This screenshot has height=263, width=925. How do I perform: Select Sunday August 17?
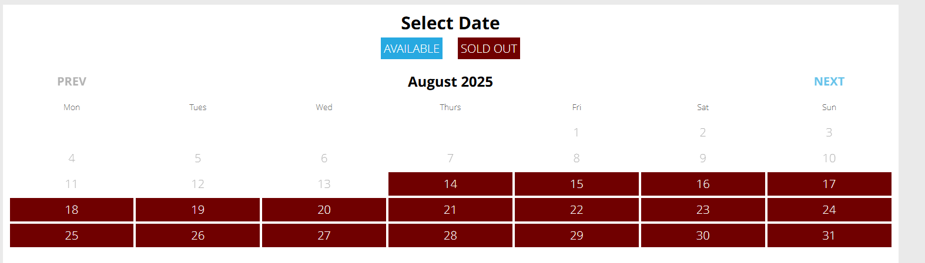(829, 184)
